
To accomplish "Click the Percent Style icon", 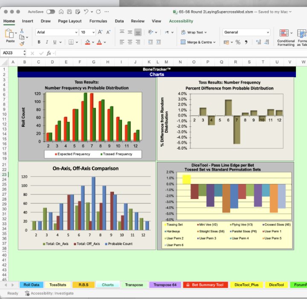I will point(238,42).
